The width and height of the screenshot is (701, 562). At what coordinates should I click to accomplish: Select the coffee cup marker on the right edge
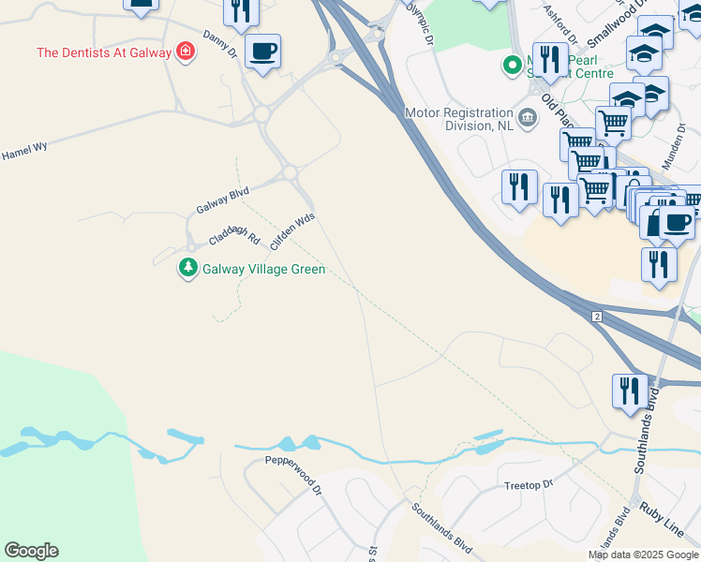tap(677, 225)
